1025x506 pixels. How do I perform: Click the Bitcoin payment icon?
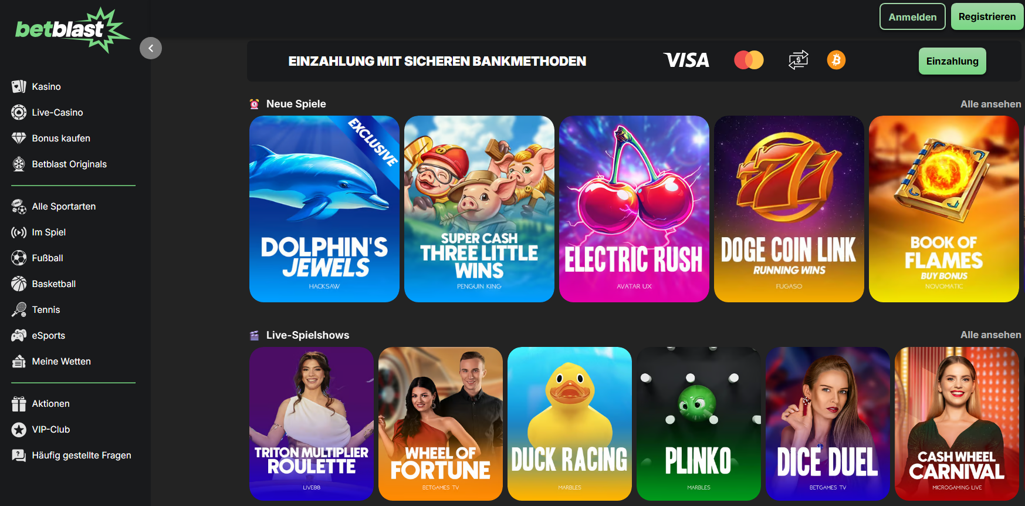[x=836, y=60]
